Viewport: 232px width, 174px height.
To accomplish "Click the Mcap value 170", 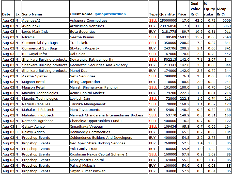I will point(228,104).
